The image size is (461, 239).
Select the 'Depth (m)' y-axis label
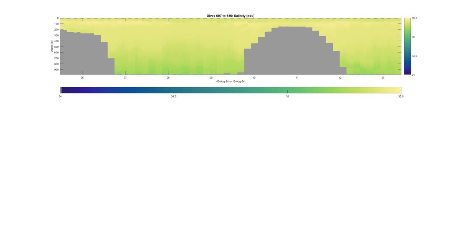pos(51,46)
